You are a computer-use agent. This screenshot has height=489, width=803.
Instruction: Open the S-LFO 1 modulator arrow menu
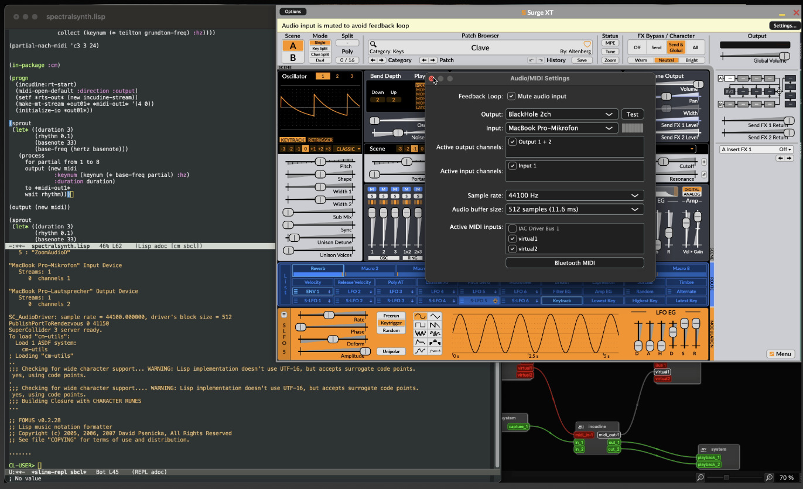tap(329, 300)
